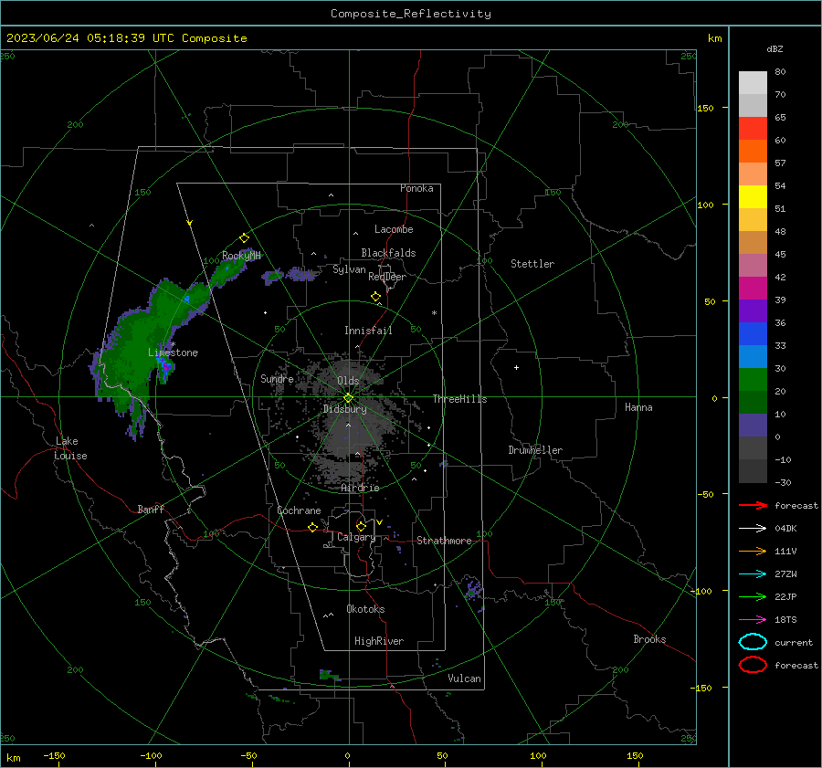Click the yellow diamond marker below Cochrane

tap(312, 527)
